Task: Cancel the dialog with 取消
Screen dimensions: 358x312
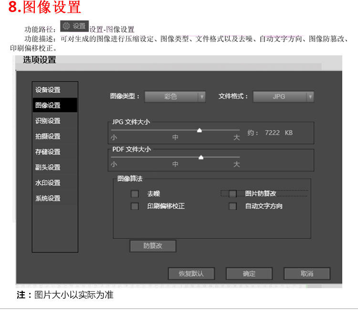Action: [x=307, y=273]
